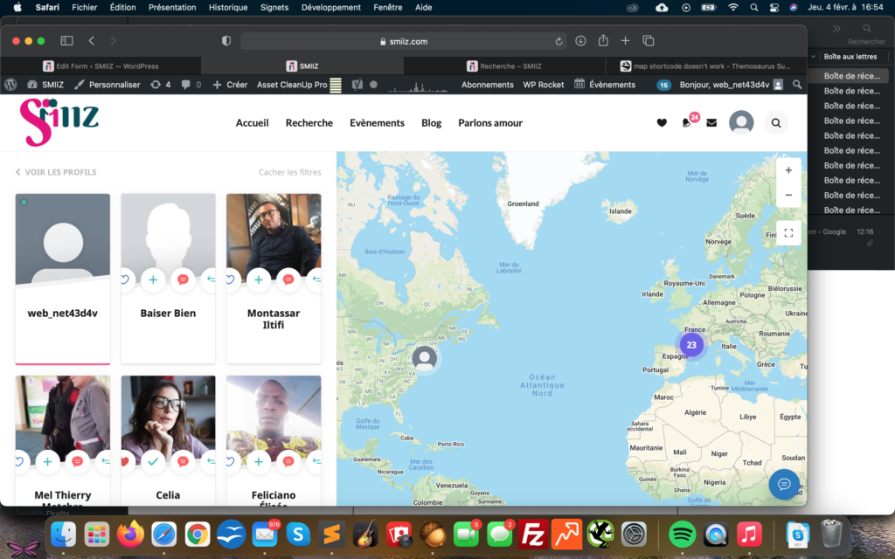Open Spotify from the Dock
Image resolution: width=895 pixels, height=559 pixels.
pyautogui.click(x=682, y=535)
